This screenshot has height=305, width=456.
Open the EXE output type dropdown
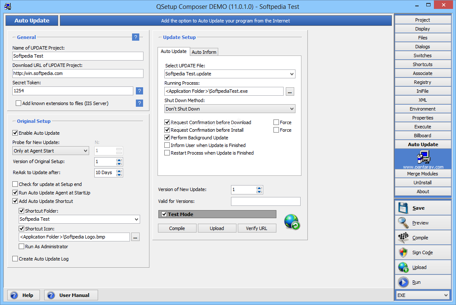[x=446, y=295]
